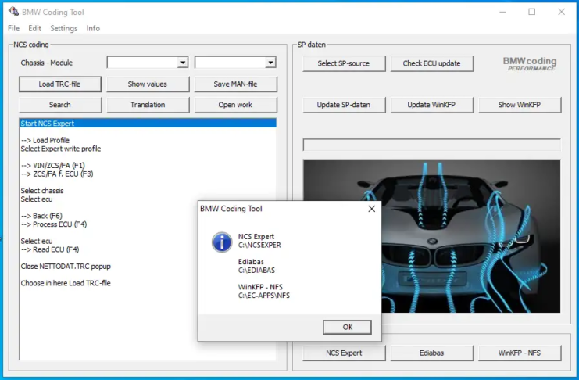Image resolution: width=579 pixels, height=380 pixels.
Task: Click Save MAN-file button
Action: click(236, 84)
